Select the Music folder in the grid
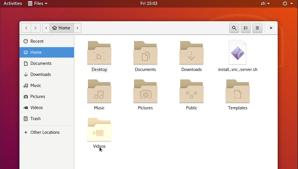Image resolution: width=298 pixels, height=169 pixels. point(99,91)
